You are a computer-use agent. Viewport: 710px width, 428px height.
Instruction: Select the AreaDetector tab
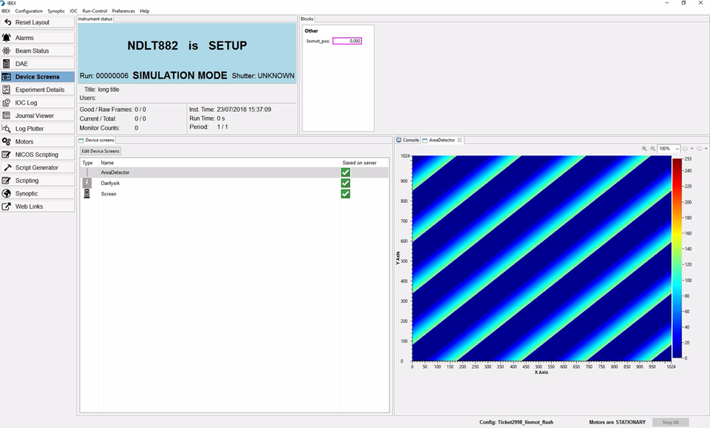coord(442,140)
